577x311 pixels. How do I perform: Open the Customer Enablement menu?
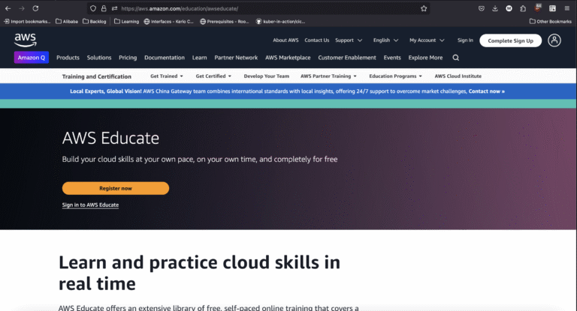click(x=347, y=58)
